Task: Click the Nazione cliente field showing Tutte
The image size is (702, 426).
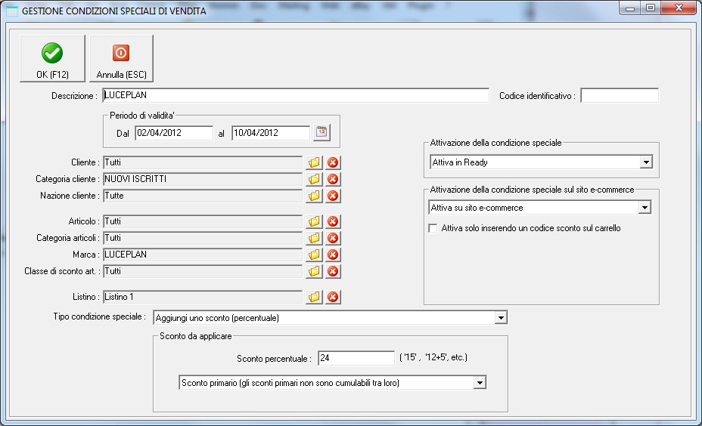Action: [203, 196]
